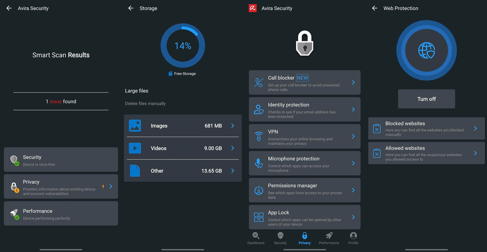Tap the orange issue count 1 on Privacy
Viewport: 487px width, 252px height.
(103, 186)
